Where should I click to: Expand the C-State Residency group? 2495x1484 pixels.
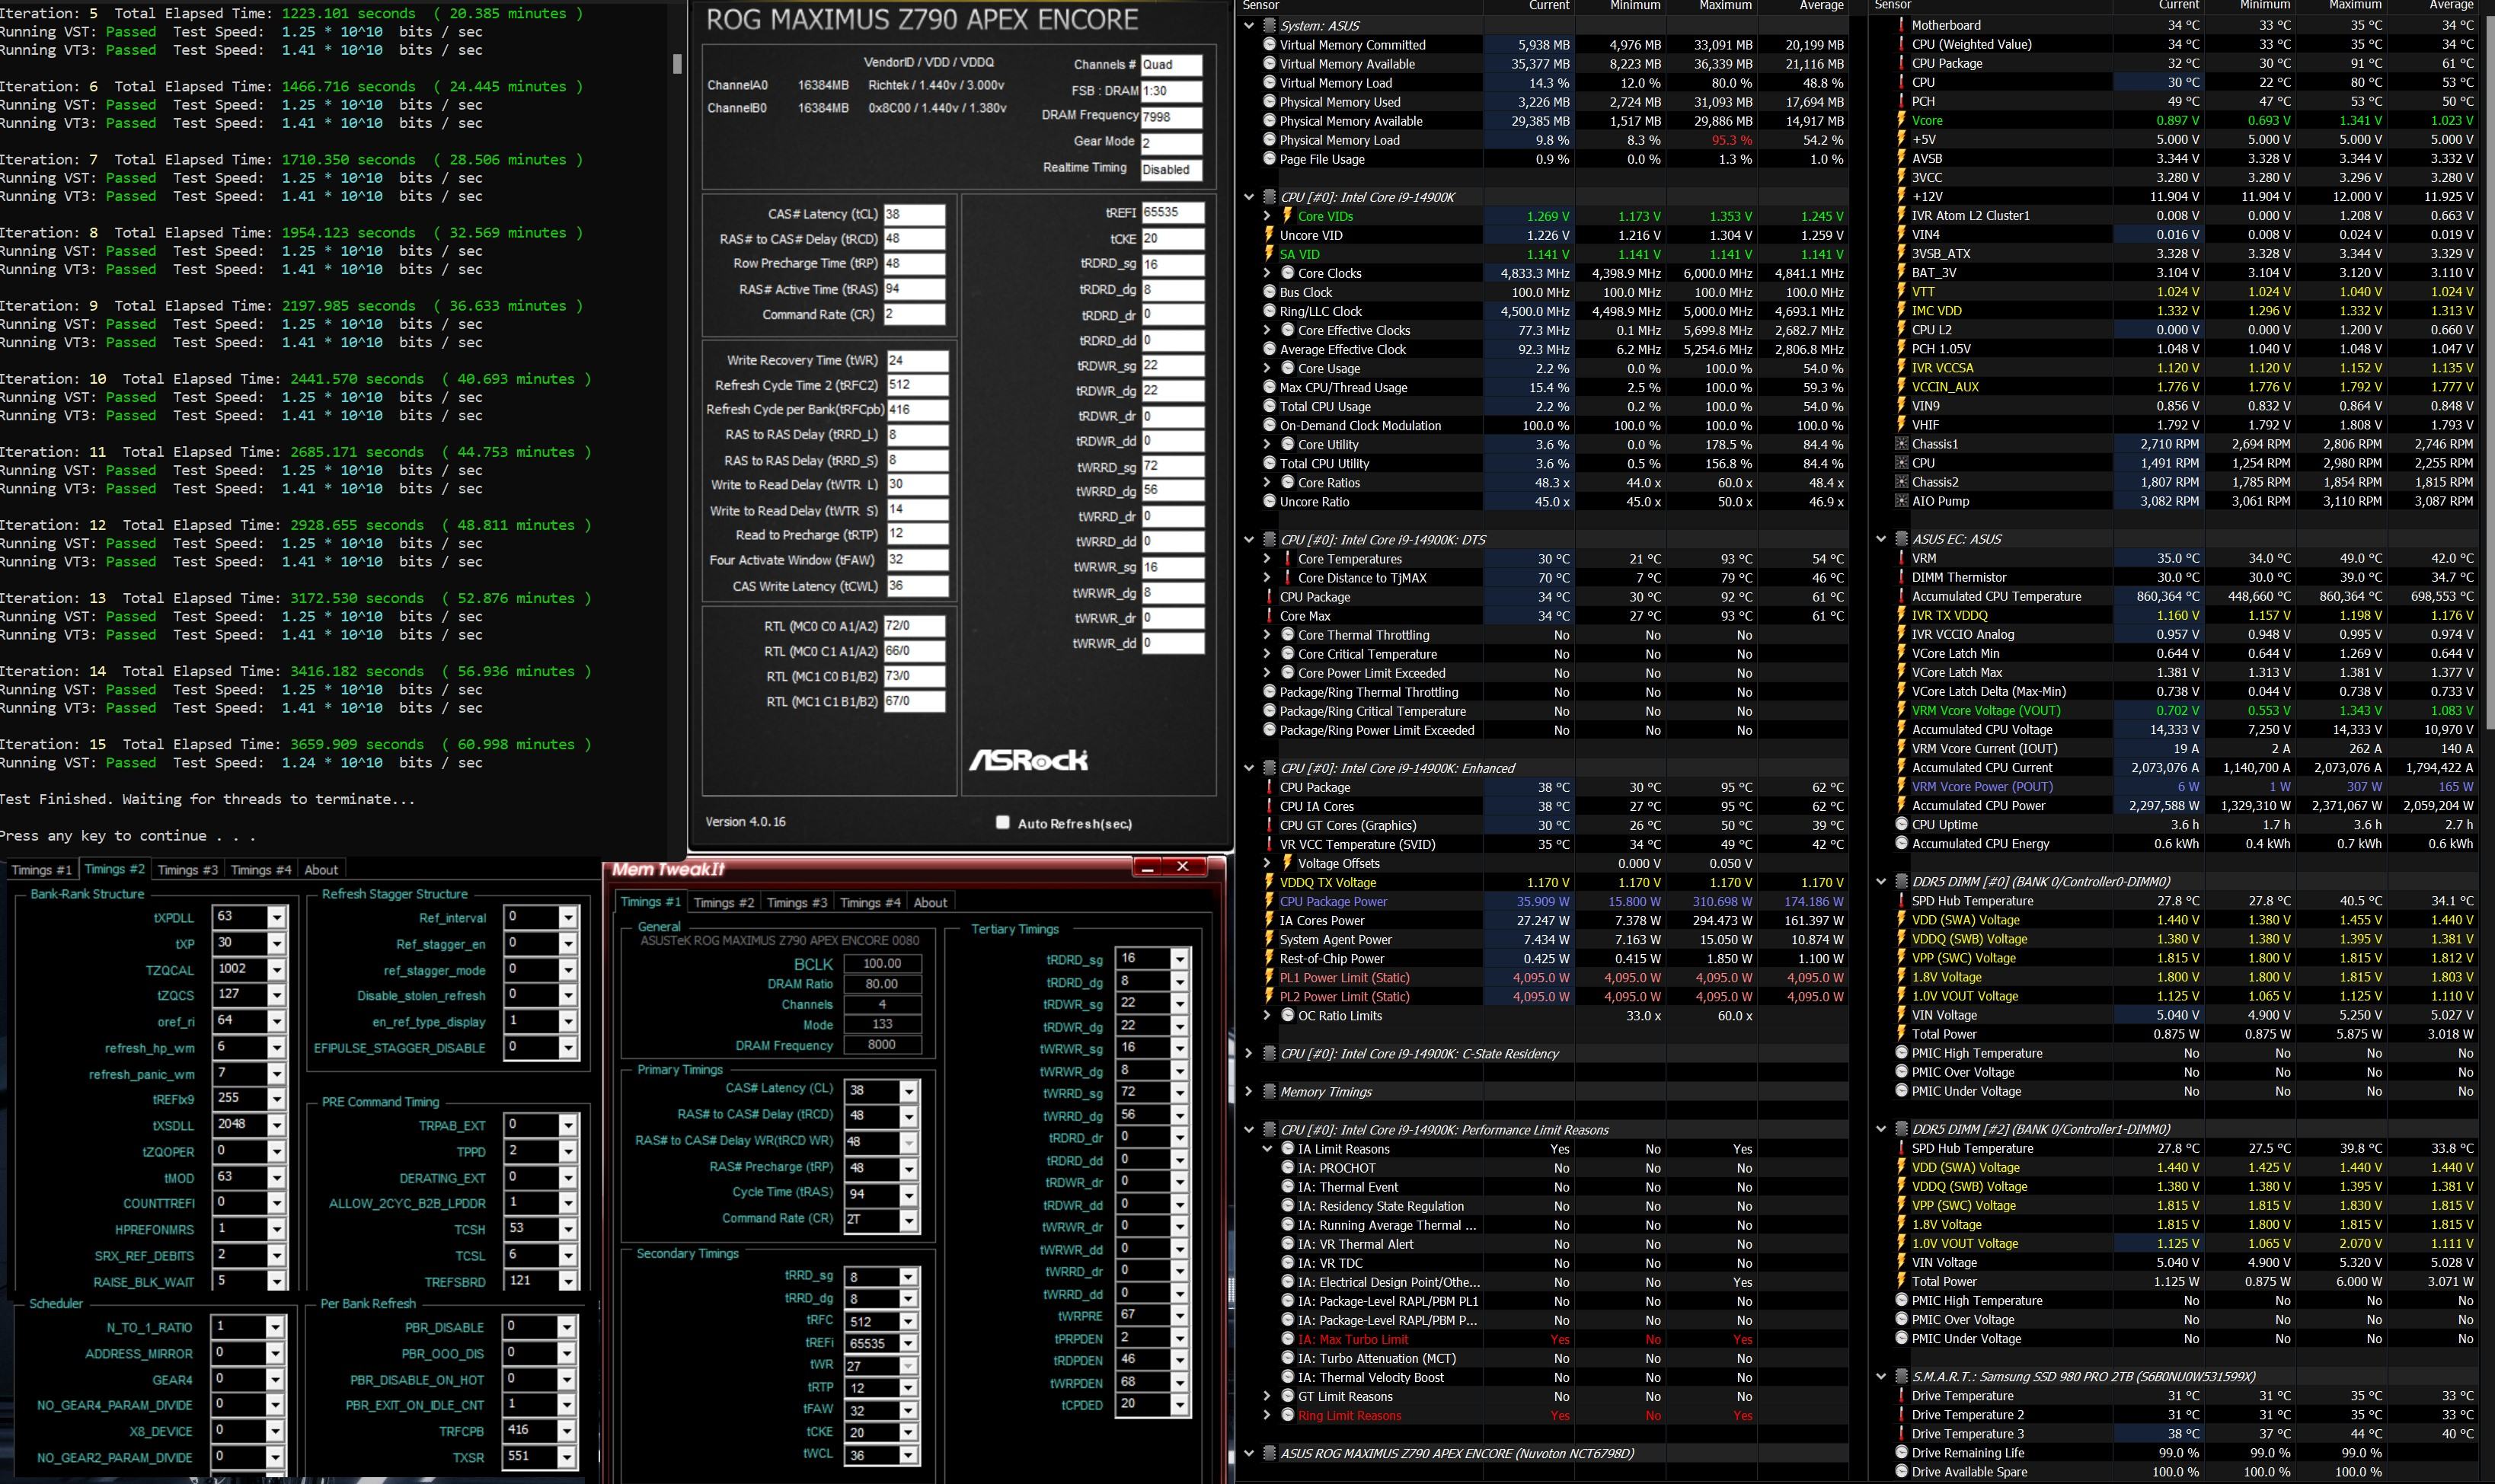point(1248,1054)
